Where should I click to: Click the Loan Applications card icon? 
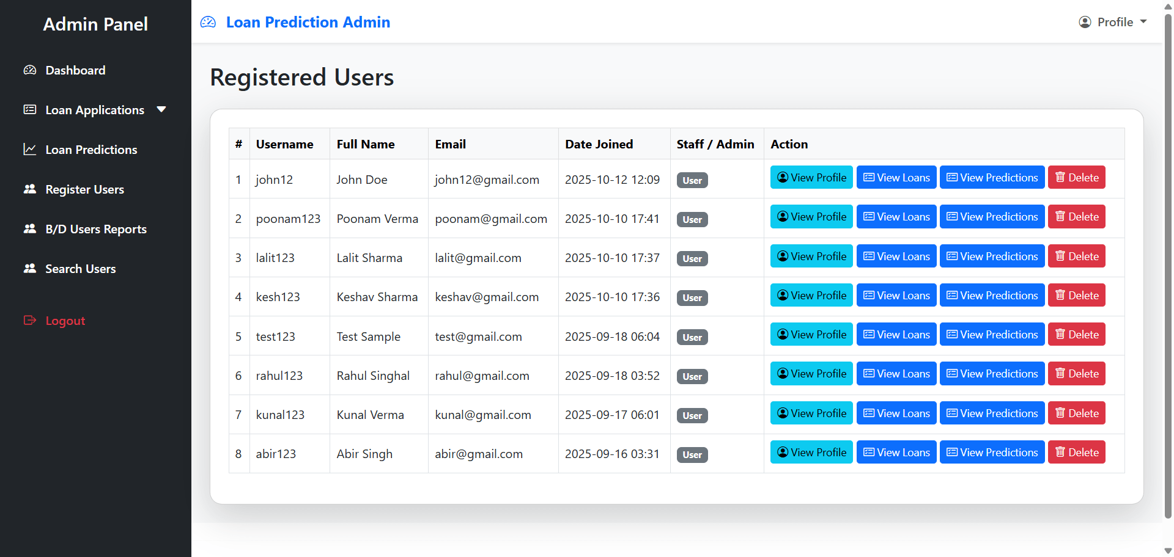click(30, 110)
